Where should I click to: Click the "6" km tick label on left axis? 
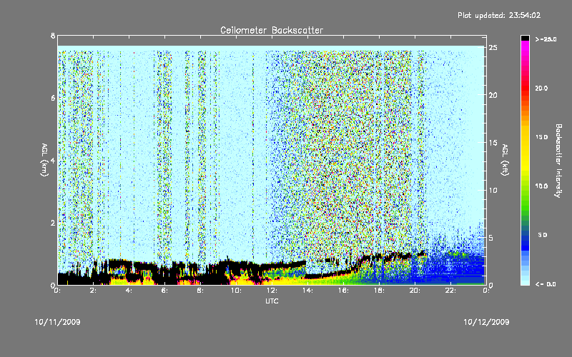point(53,98)
